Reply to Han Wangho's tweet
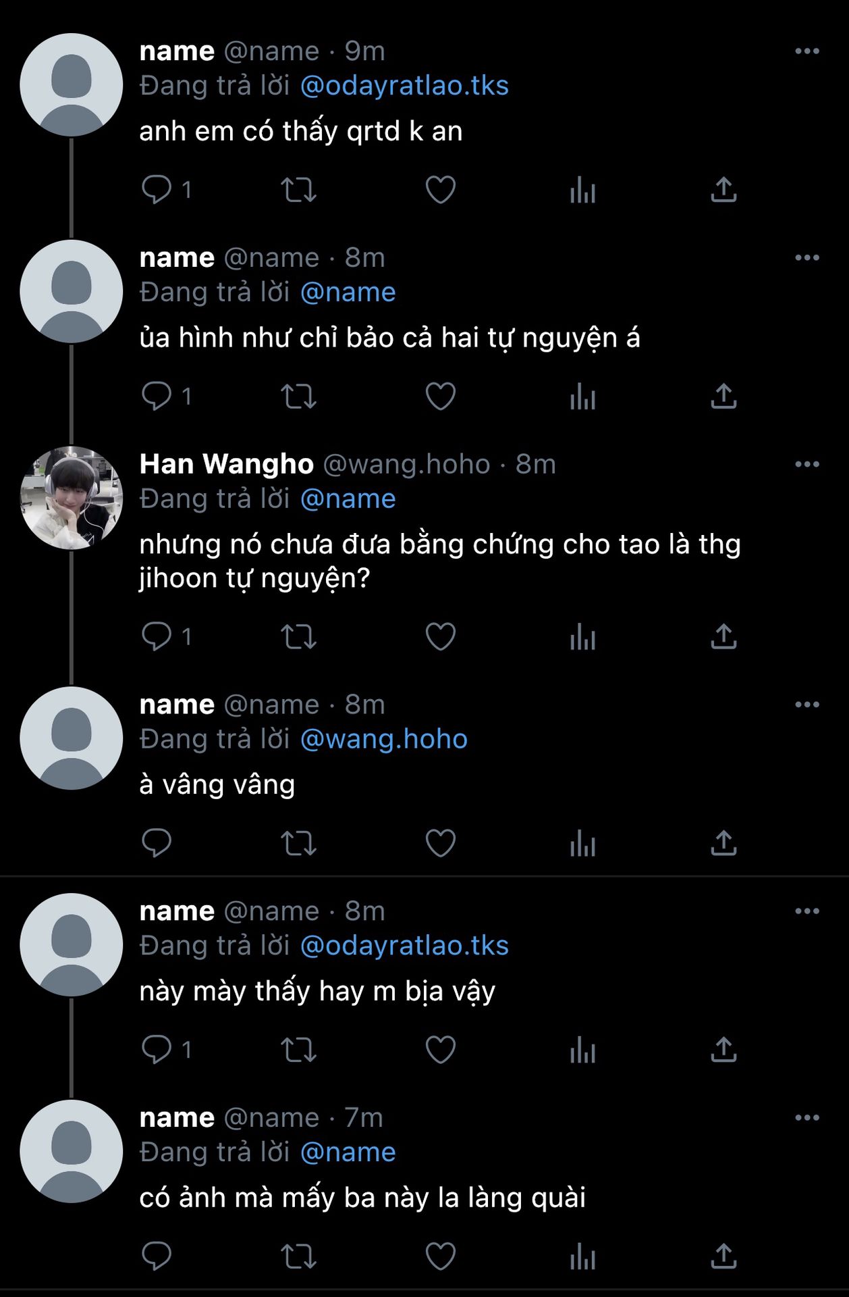This screenshot has height=1297, width=849. pos(157,637)
